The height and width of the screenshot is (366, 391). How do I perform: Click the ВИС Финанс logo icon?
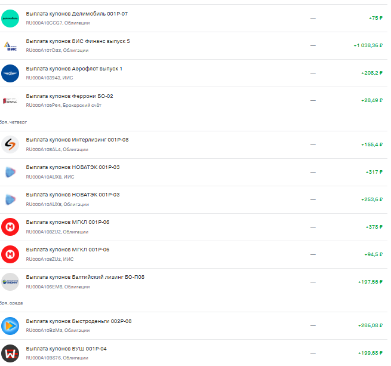pos(10,46)
